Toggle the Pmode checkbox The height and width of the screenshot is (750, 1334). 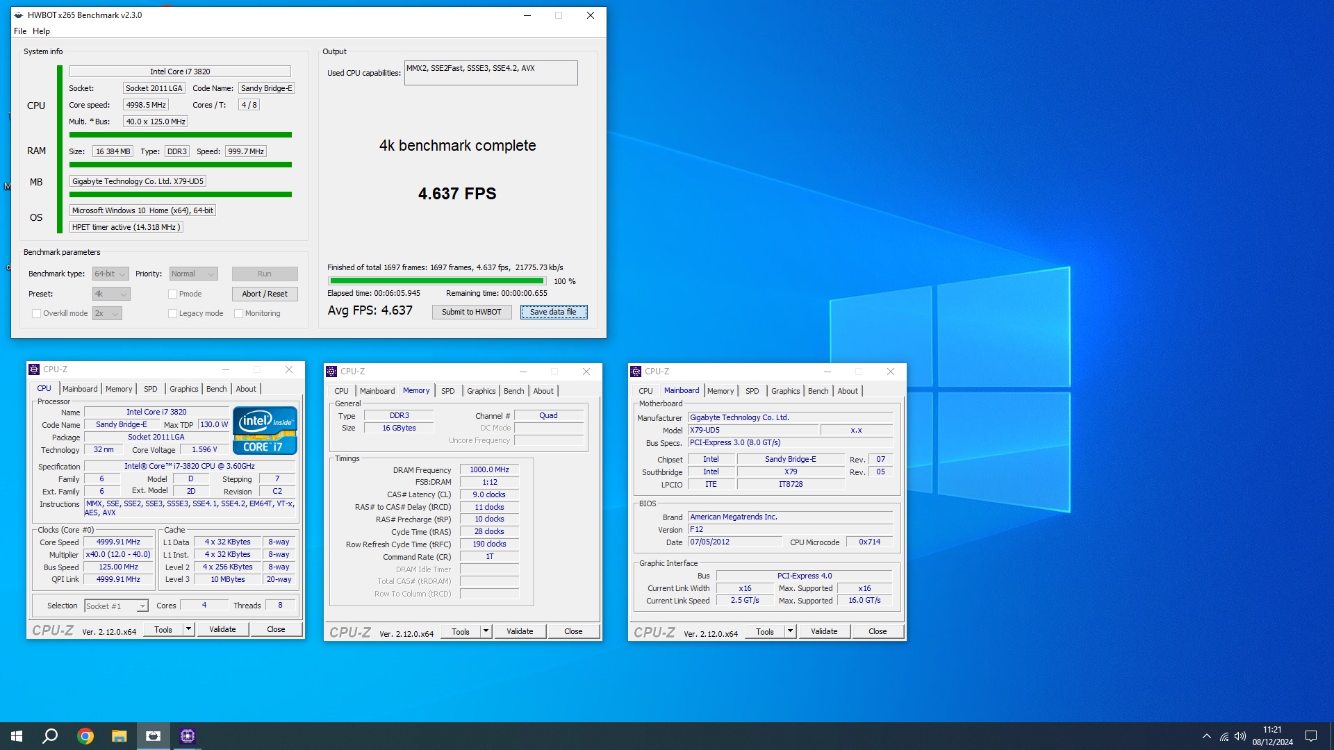172,294
